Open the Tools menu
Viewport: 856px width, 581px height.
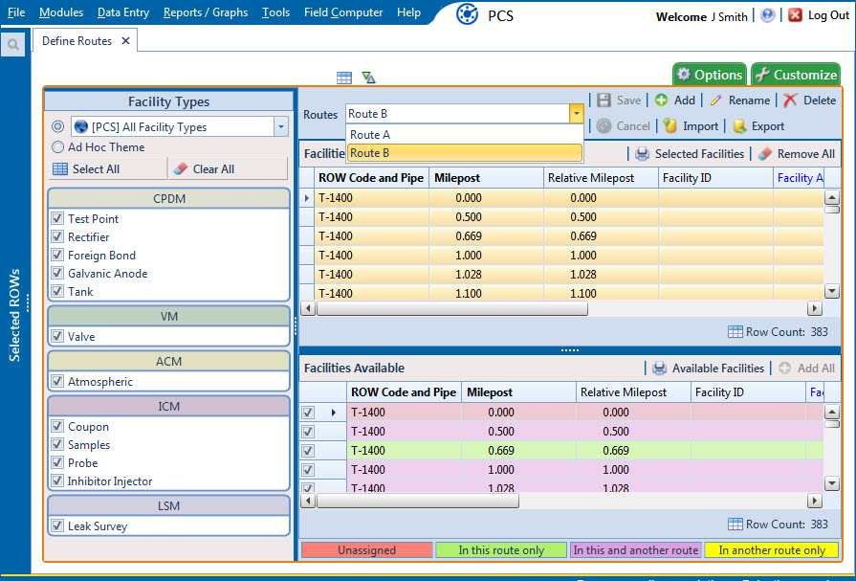pos(275,12)
